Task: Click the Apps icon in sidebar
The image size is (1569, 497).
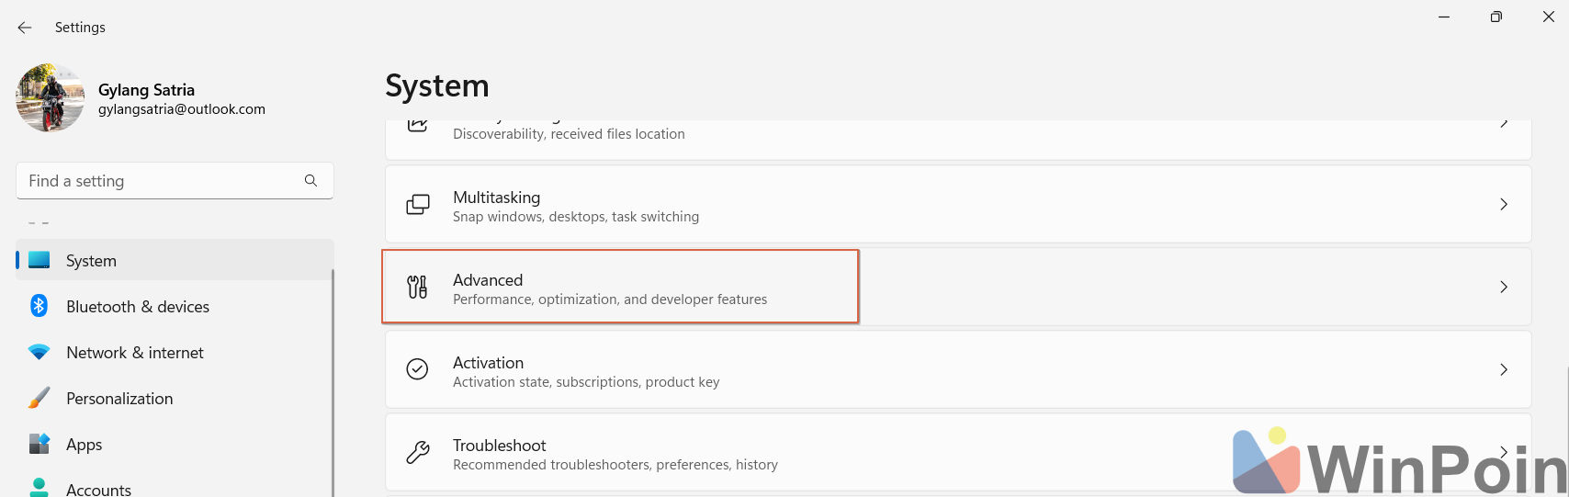Action: pos(39,444)
